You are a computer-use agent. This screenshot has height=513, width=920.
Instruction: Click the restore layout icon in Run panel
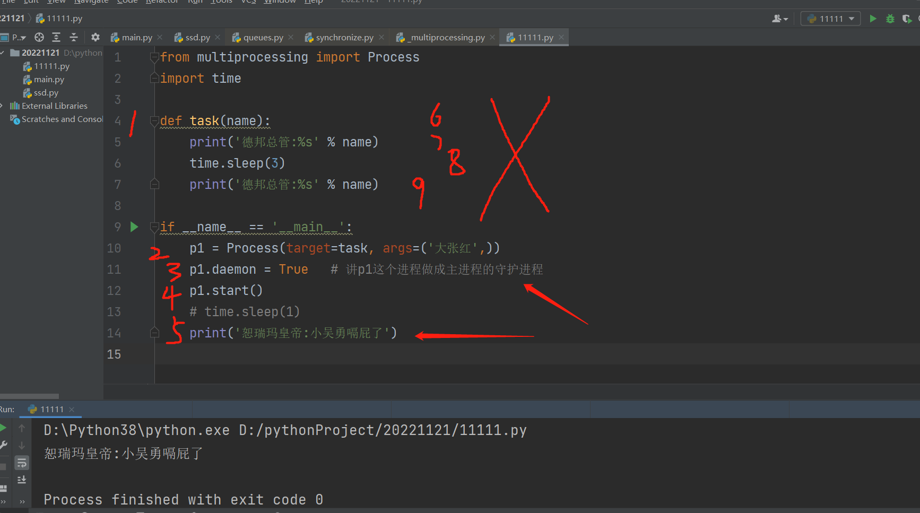tap(3, 488)
